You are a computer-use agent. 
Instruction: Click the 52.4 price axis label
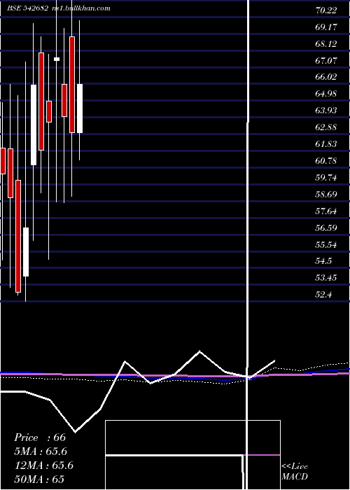tap(323, 295)
